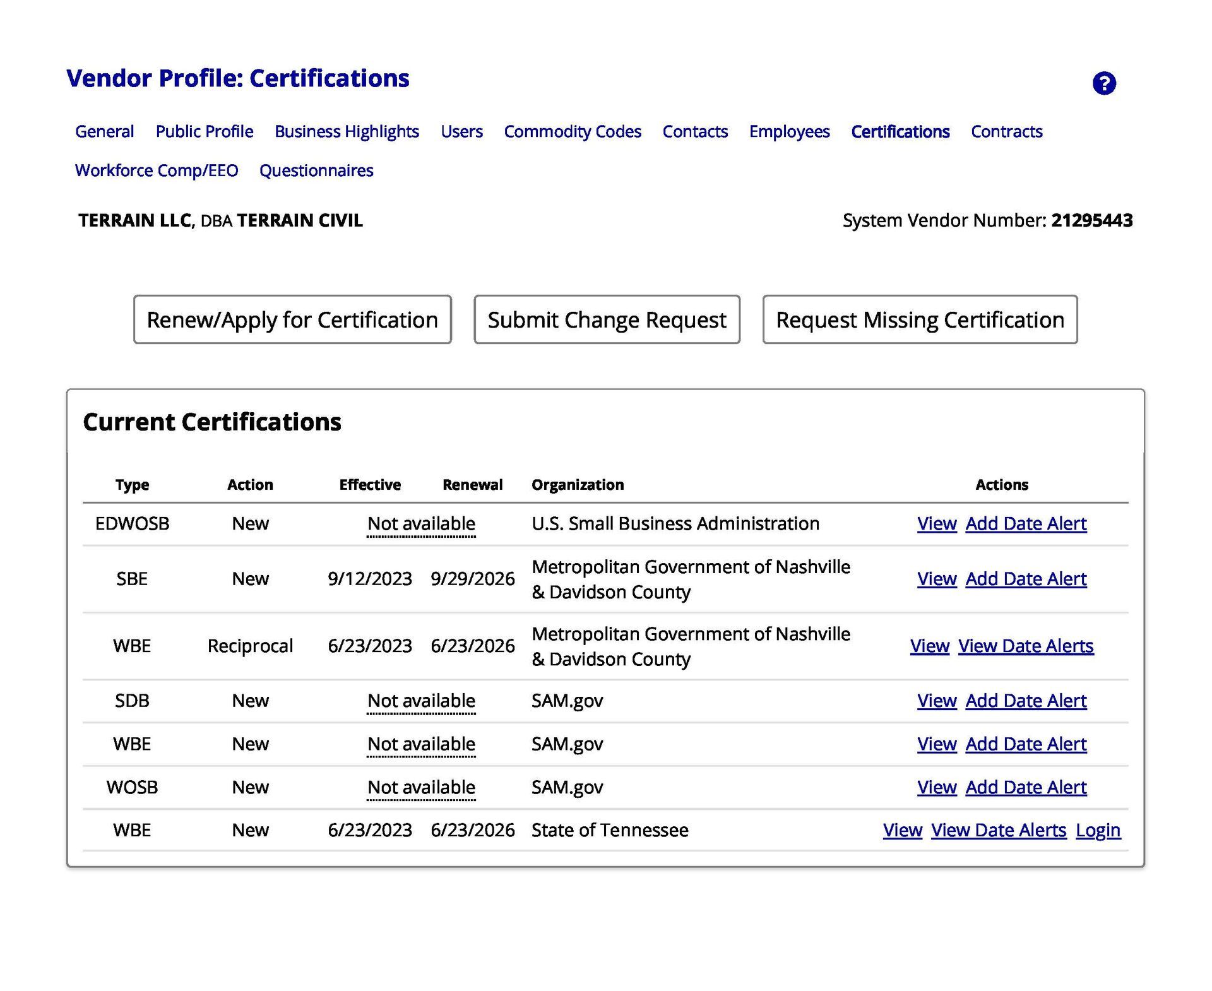Navigate to Workforce Comp/EEO

tap(156, 170)
